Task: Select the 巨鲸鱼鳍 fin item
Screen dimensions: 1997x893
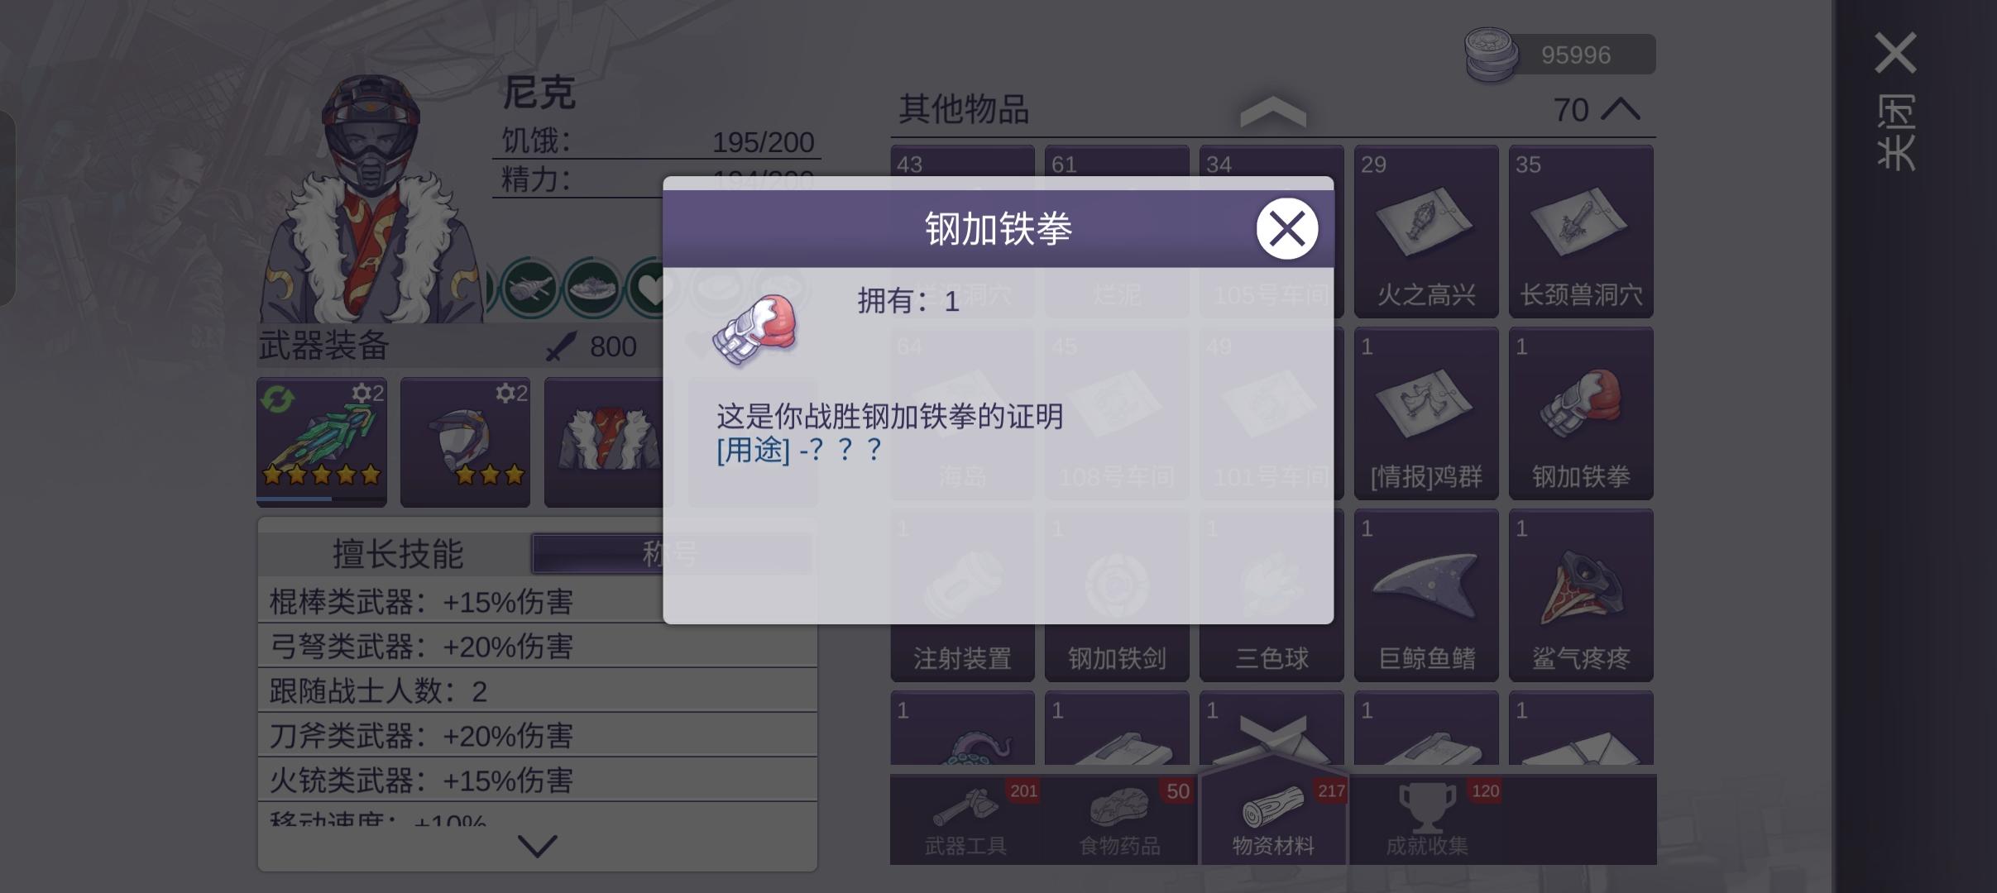Action: click(1426, 595)
